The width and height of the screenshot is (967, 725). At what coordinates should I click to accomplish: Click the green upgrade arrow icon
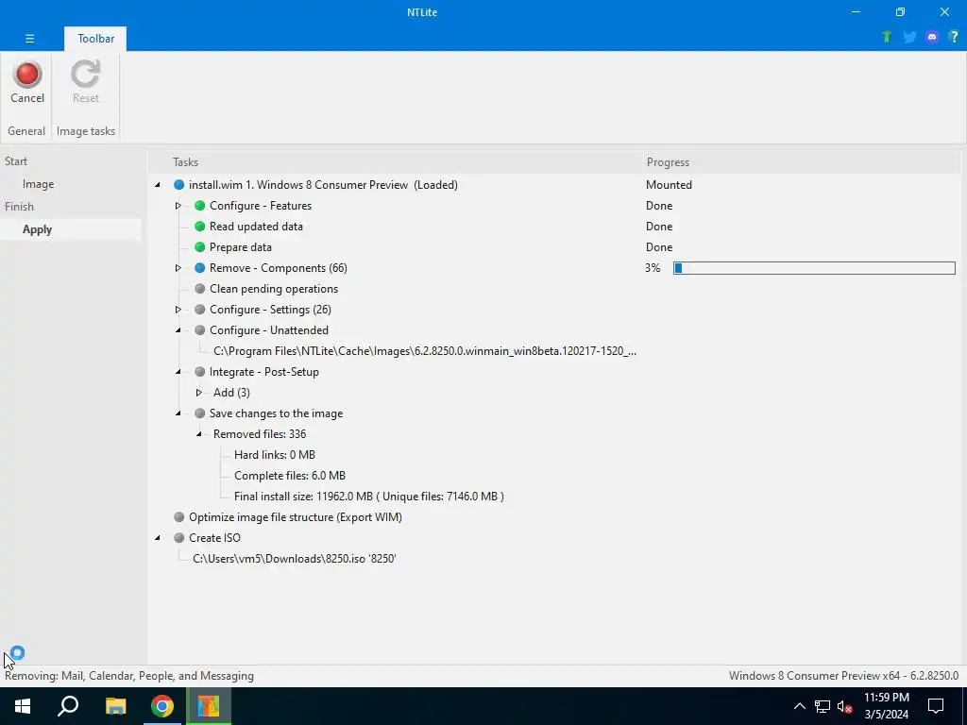(x=887, y=37)
